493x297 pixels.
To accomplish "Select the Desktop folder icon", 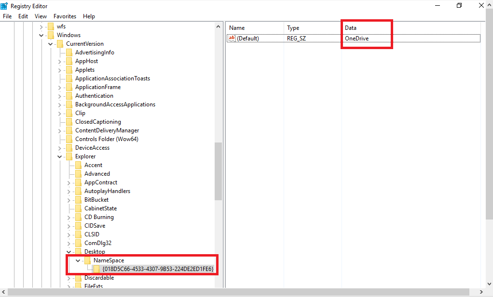I will pyautogui.click(x=78, y=251).
